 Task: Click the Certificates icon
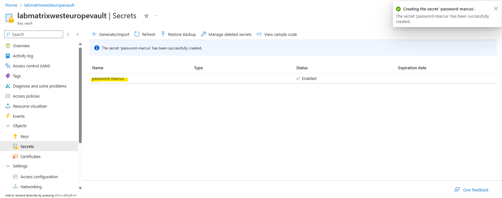click(15, 156)
